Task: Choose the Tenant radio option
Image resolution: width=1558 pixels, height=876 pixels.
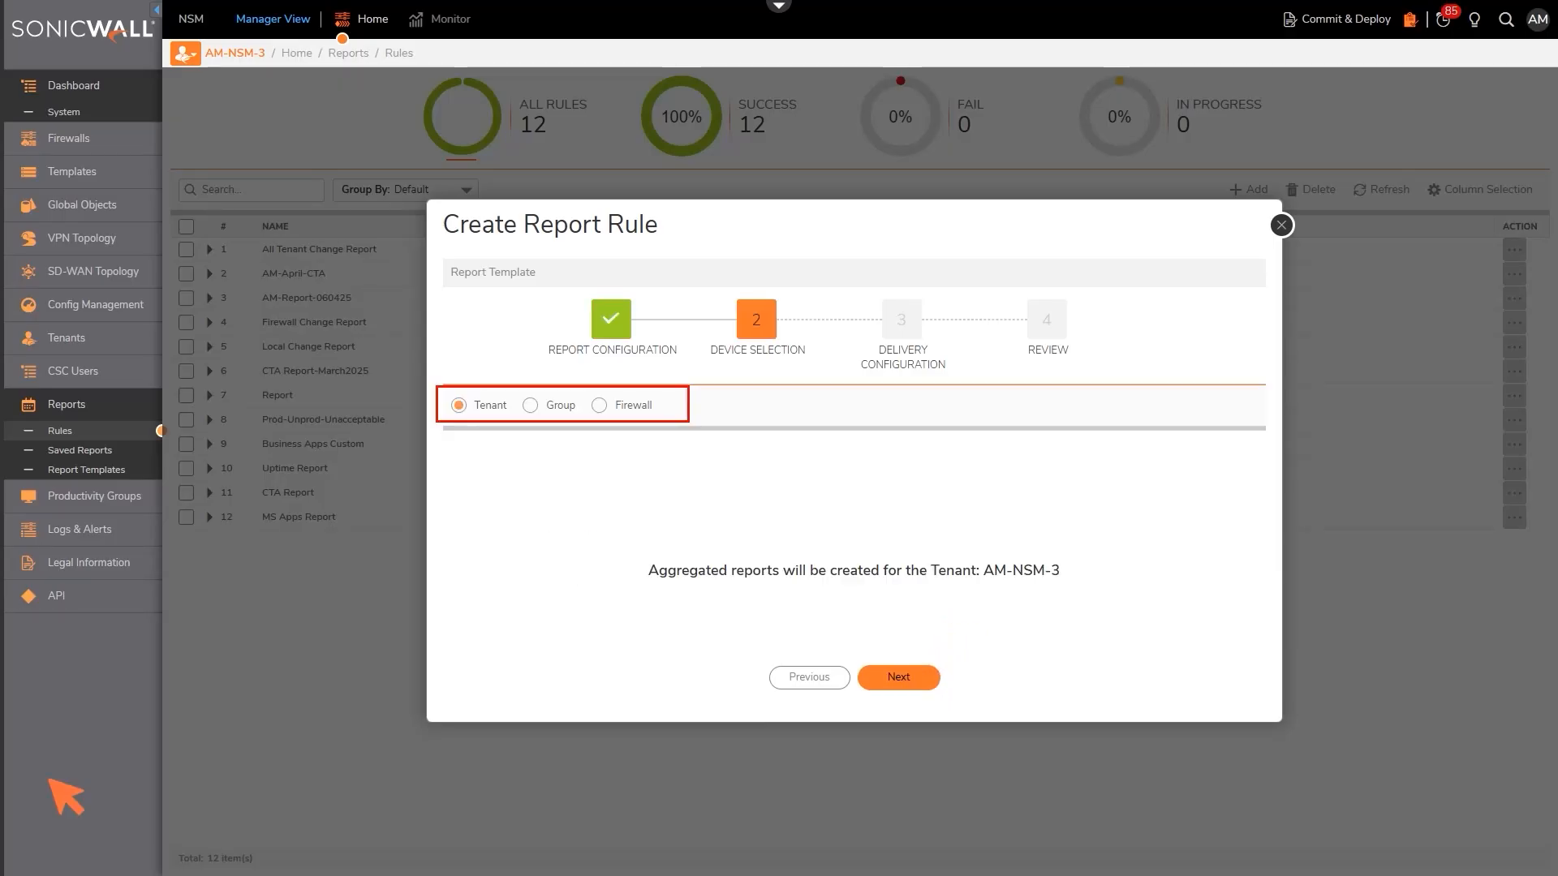Action: [x=459, y=406]
